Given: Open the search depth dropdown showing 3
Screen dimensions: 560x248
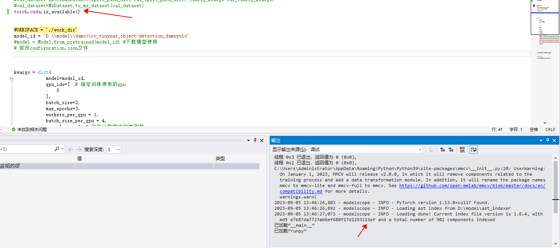Looking at the screenshot, I should click(114, 150).
